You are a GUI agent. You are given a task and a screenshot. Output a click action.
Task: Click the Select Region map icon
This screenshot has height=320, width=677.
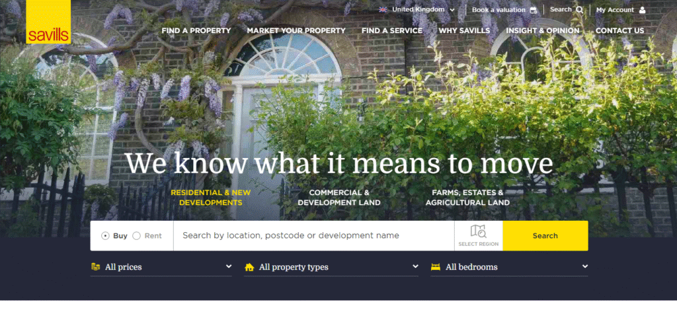[x=479, y=231]
